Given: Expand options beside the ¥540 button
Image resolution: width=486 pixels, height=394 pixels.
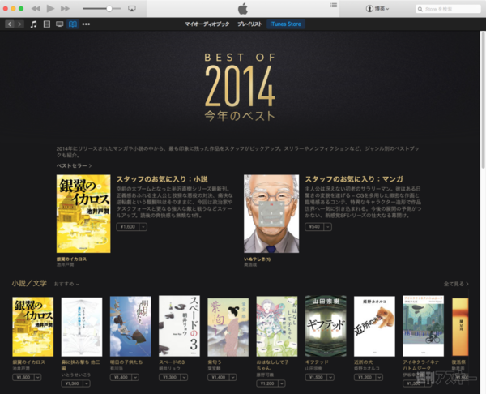Looking at the screenshot, I should pyautogui.click(x=328, y=227).
